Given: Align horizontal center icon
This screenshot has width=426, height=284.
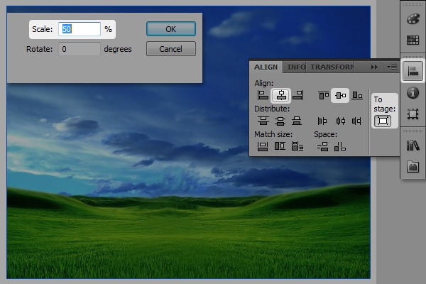Looking at the screenshot, I should (280, 95).
